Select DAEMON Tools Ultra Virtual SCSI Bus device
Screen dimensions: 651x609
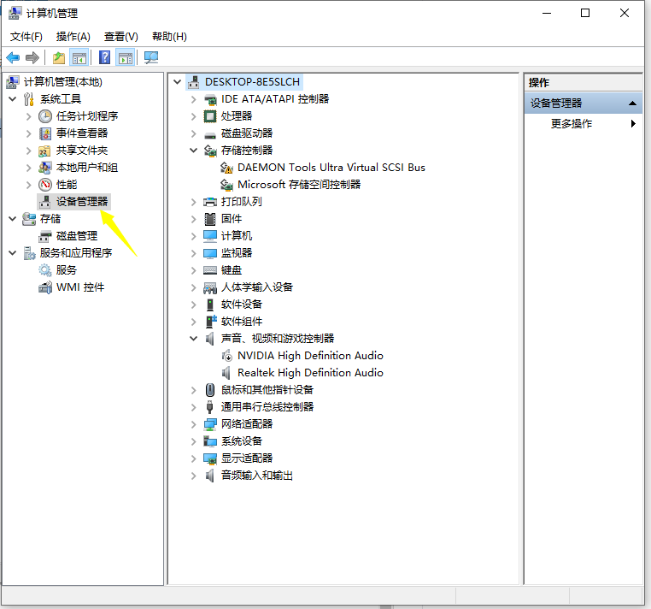click(331, 168)
